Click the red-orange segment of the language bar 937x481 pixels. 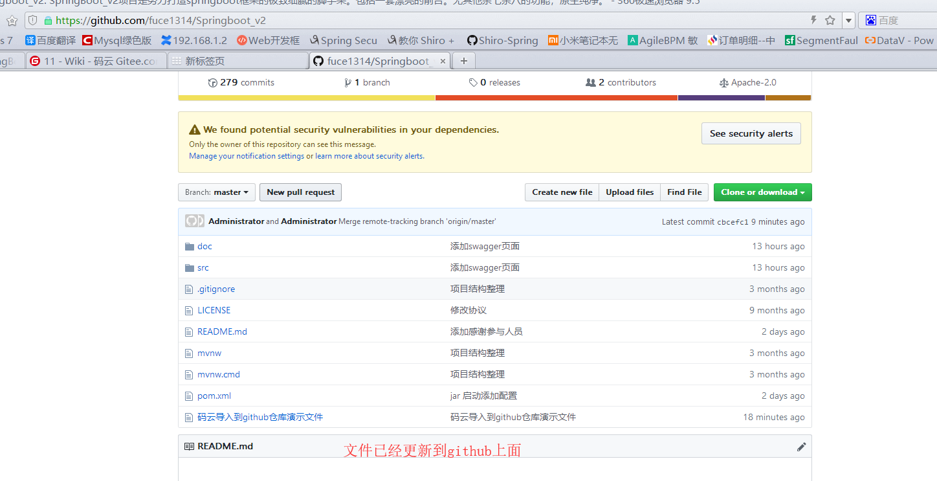point(557,98)
